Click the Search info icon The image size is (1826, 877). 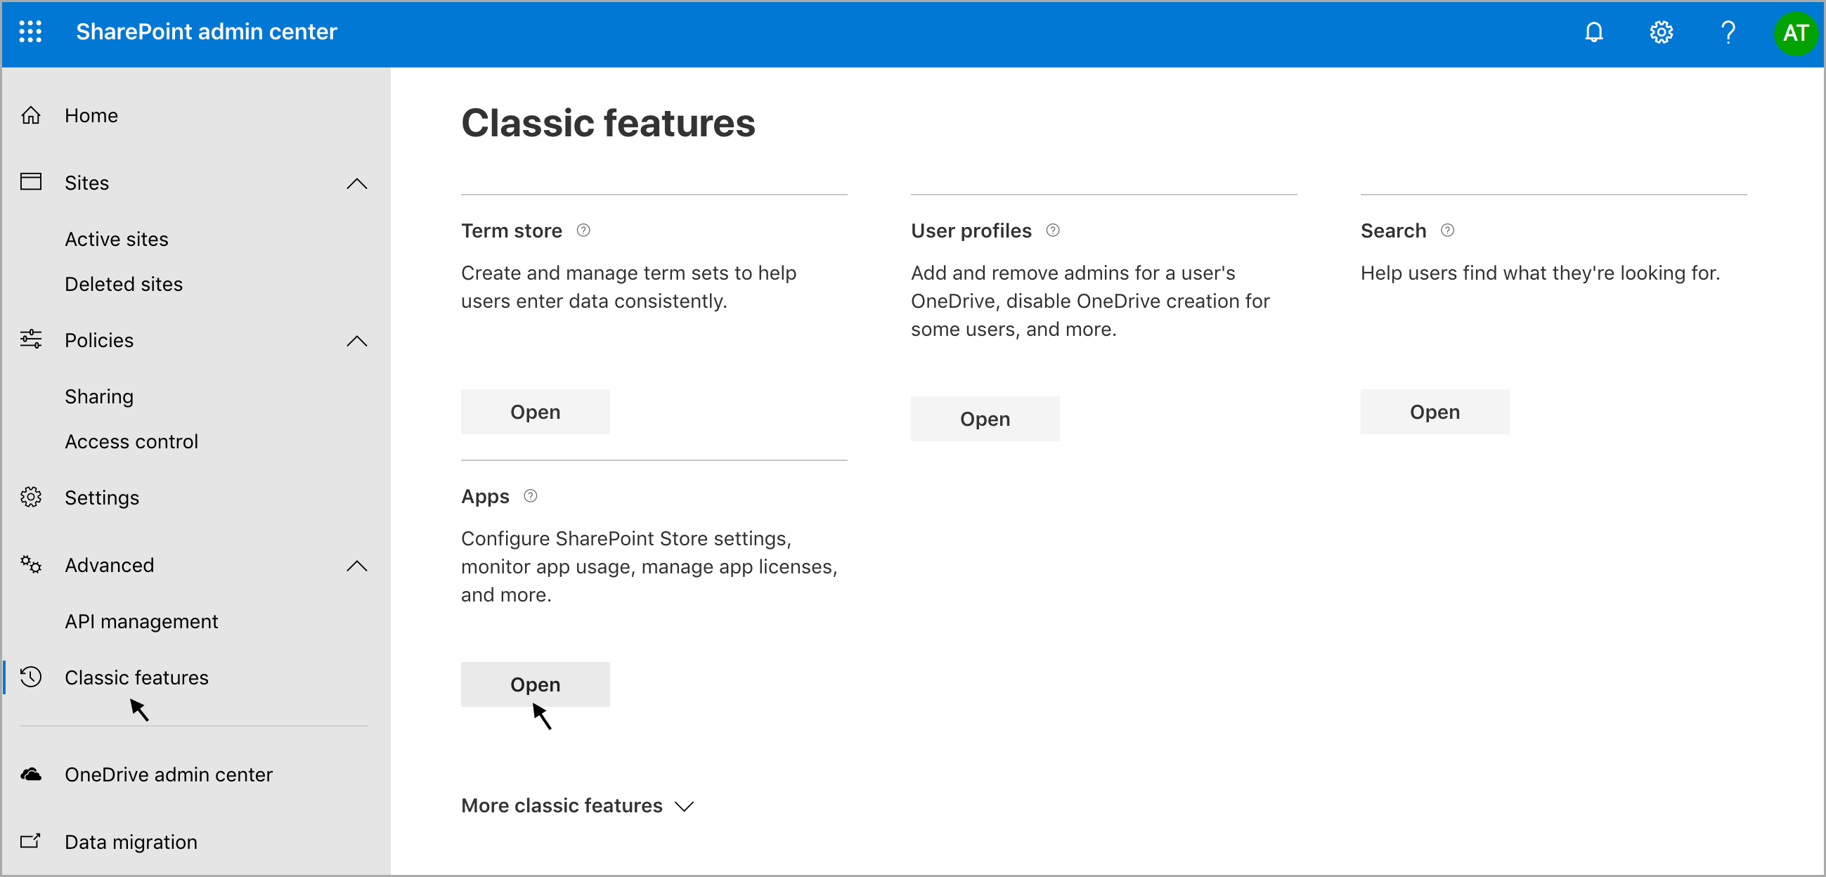pos(1447,230)
